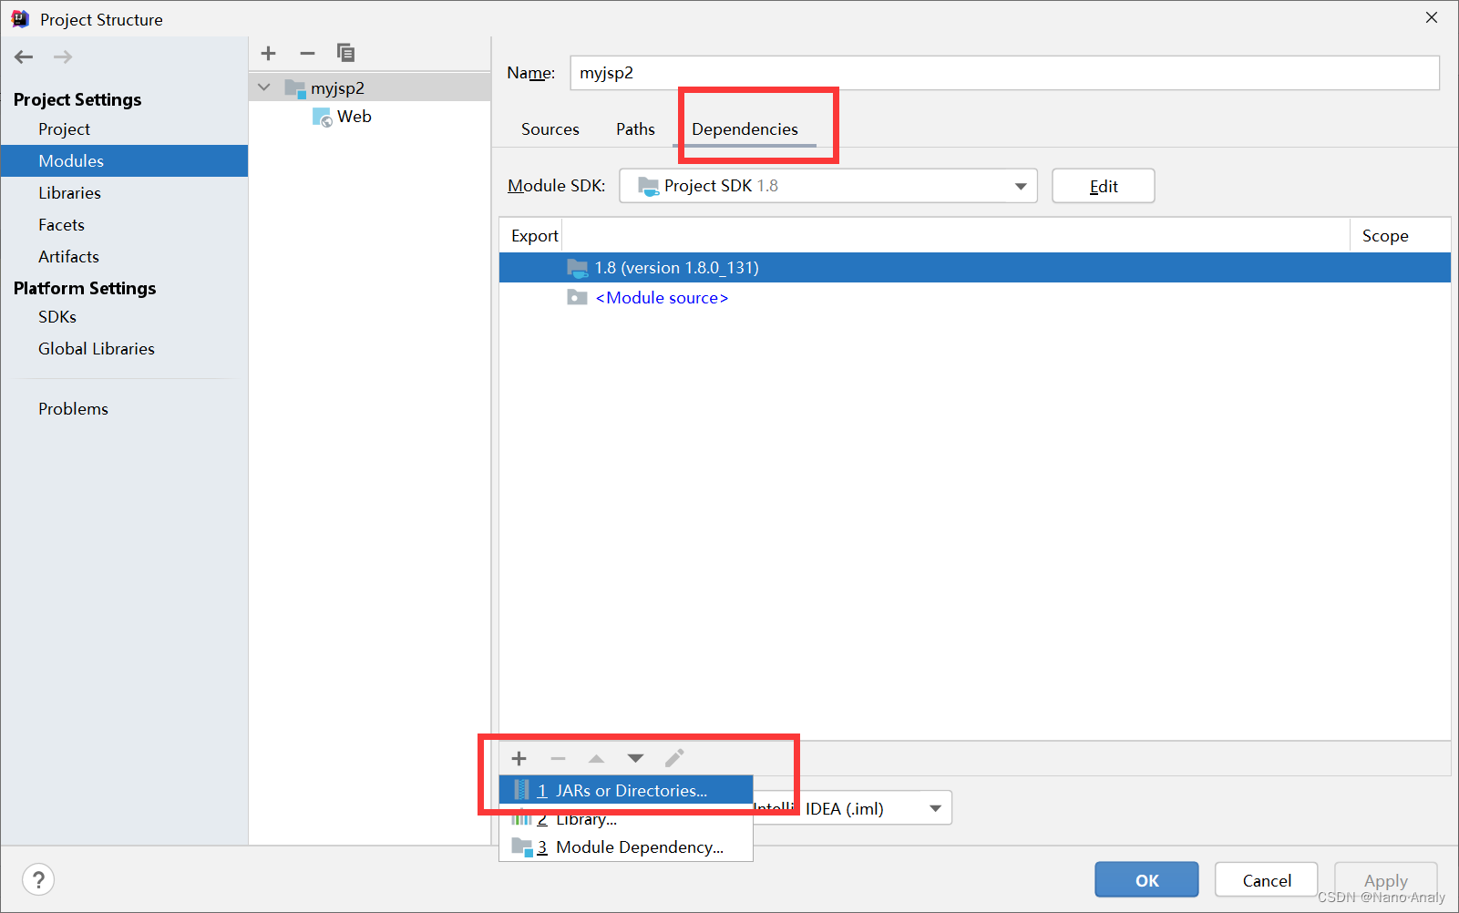Click the Apply button
Image resolution: width=1459 pixels, height=913 pixels.
[1385, 880]
